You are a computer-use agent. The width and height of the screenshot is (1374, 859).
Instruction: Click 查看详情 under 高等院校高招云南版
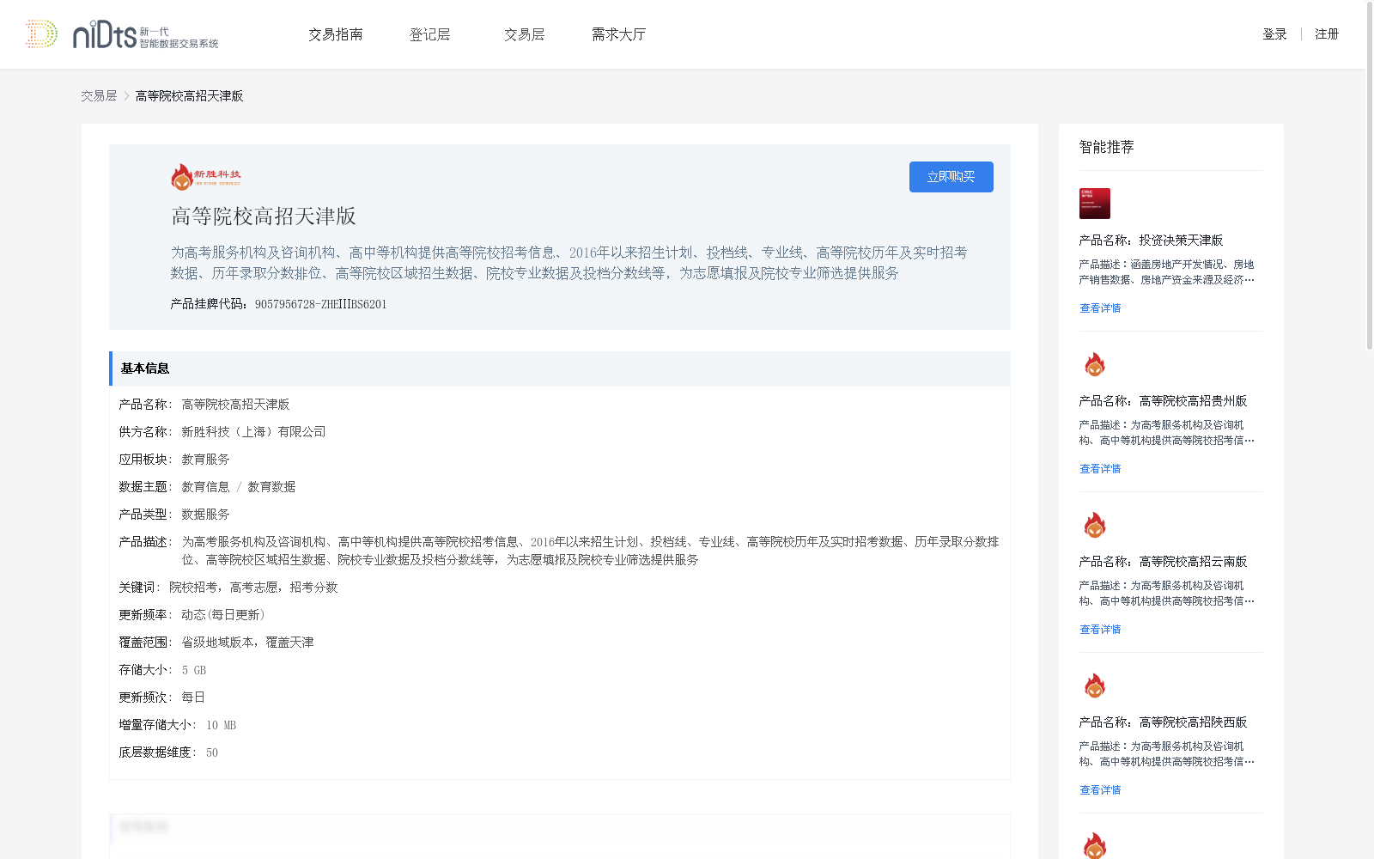(x=1100, y=630)
